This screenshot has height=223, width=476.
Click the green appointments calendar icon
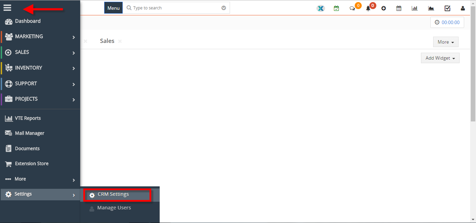(x=336, y=8)
